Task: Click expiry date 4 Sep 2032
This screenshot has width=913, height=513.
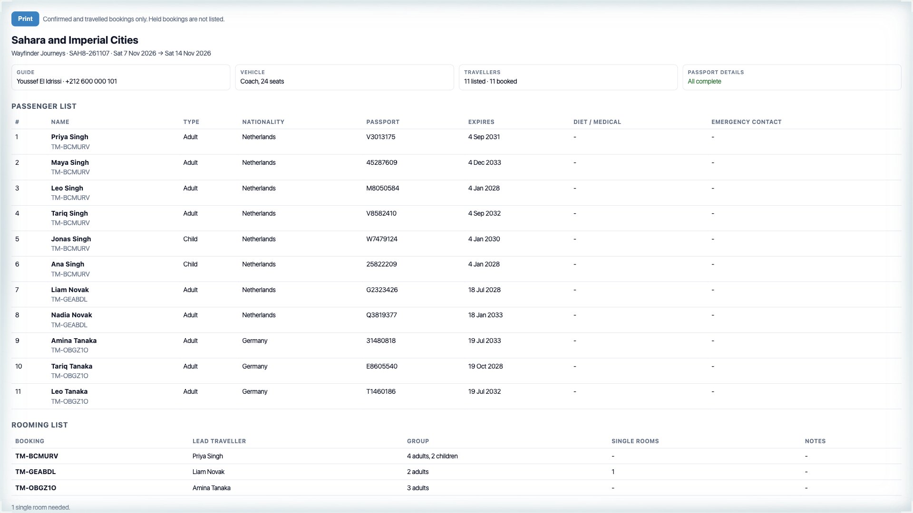Action: 484,213
